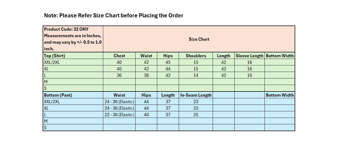Click the shirt XL size label

pos(73,69)
